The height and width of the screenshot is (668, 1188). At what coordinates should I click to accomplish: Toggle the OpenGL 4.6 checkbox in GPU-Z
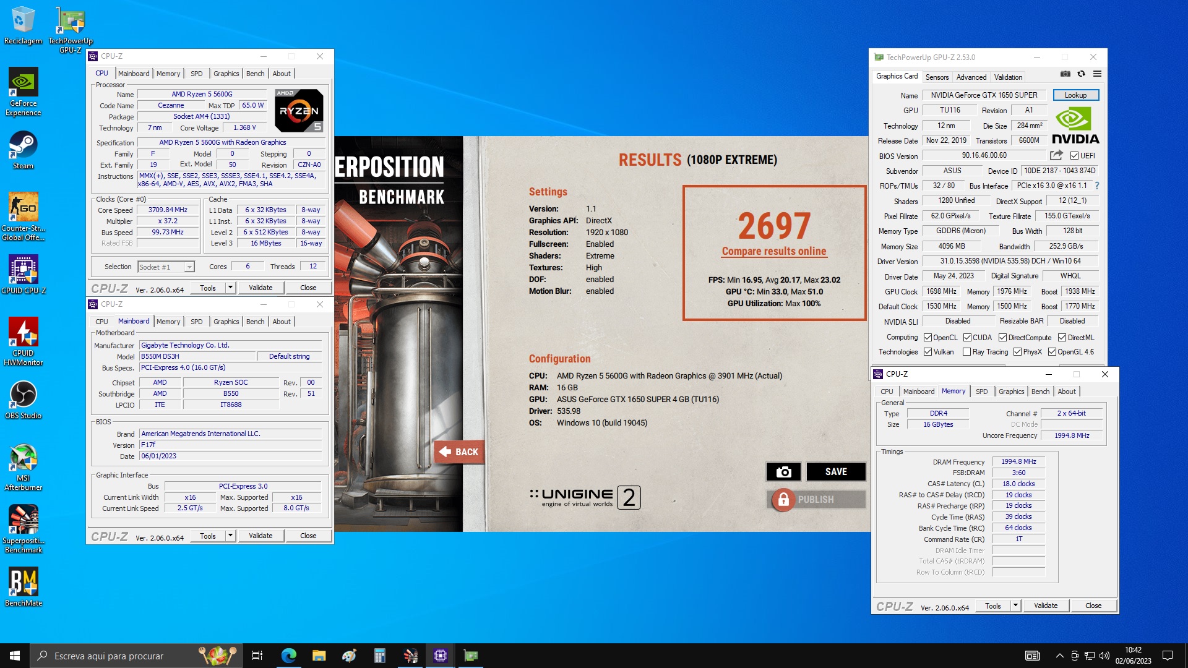tap(1052, 352)
